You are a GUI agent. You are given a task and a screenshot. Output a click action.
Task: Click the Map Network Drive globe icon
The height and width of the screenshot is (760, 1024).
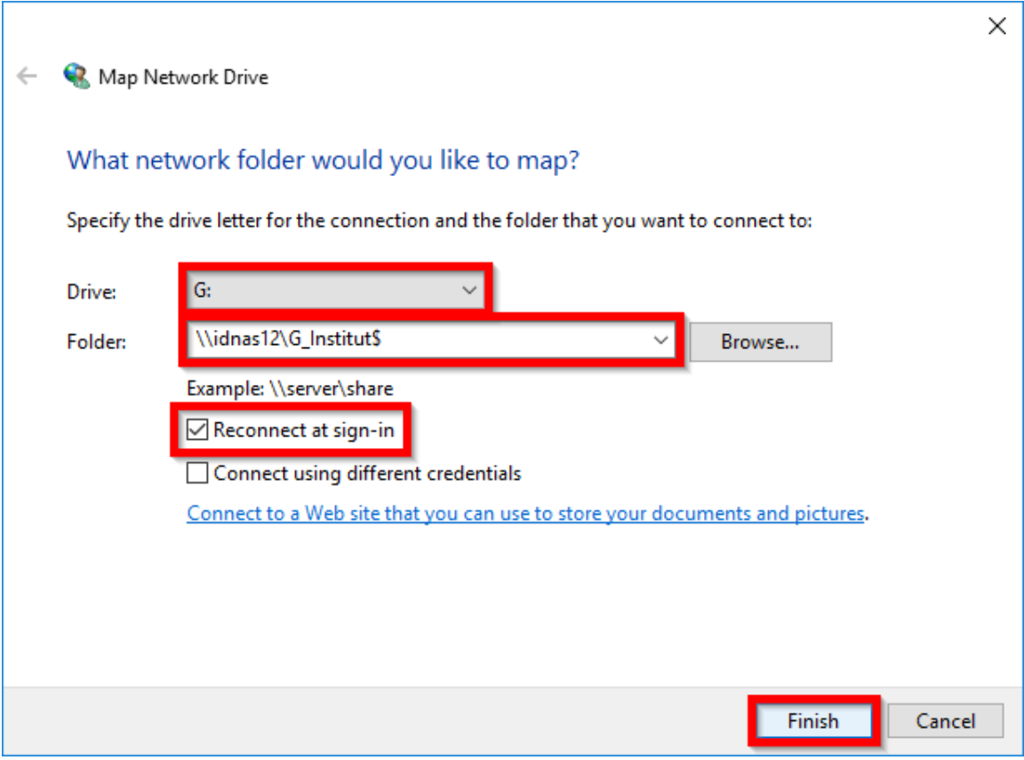76,76
